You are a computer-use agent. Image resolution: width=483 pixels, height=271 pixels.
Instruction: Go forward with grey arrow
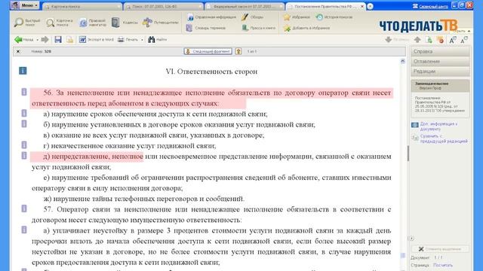(45, 40)
